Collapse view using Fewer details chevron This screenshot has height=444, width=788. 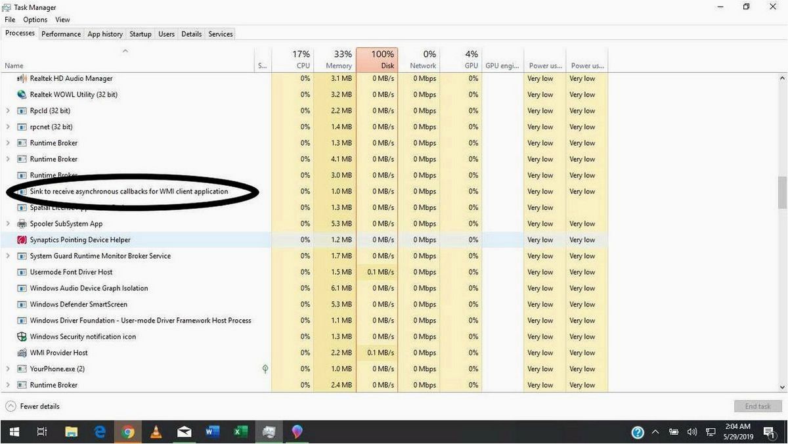11,407
